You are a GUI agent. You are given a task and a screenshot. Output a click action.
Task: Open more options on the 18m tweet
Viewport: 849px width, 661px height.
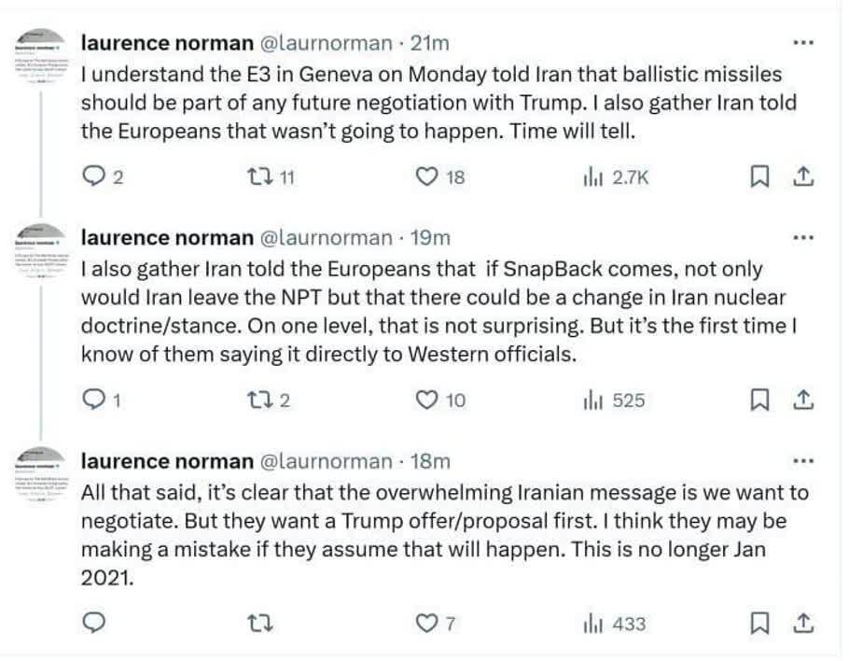(x=802, y=461)
